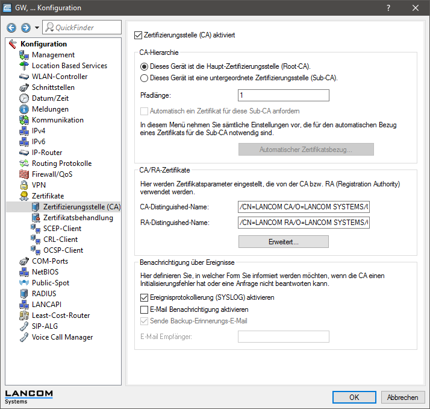The width and height of the screenshot is (430, 409).
Task: Open the SCEP-Client tree entry
Action: (x=62, y=229)
